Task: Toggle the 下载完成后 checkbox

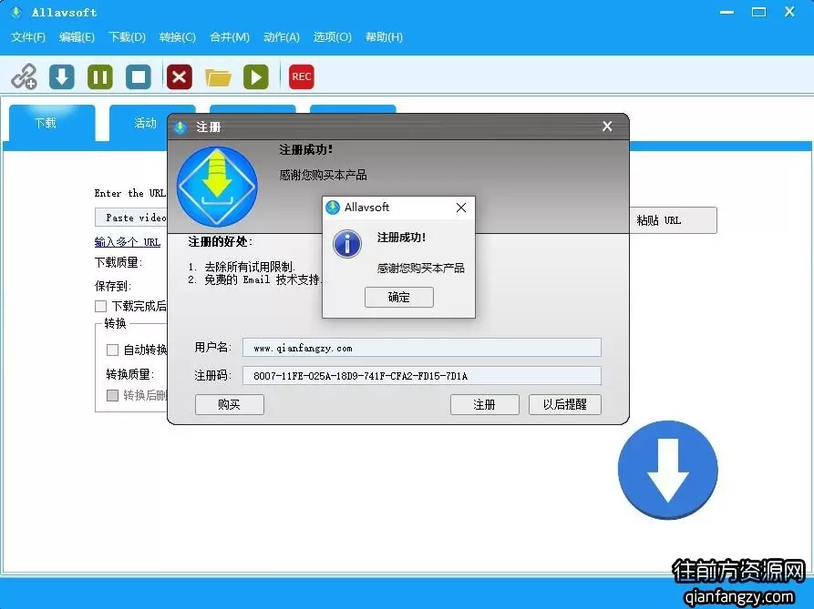Action: click(100, 306)
